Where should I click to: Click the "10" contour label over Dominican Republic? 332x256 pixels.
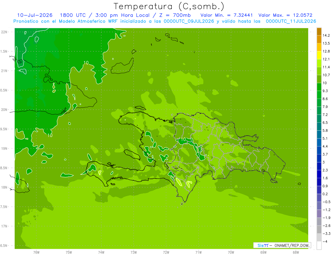[x=183, y=139]
